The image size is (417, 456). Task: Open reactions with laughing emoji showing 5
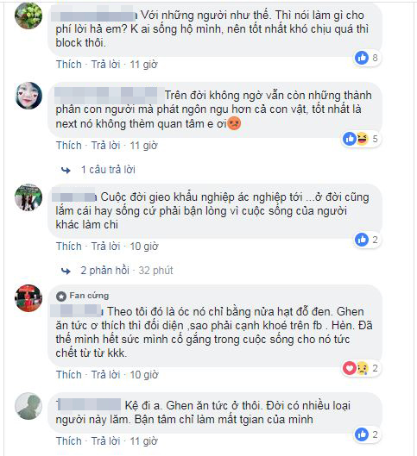(x=362, y=139)
